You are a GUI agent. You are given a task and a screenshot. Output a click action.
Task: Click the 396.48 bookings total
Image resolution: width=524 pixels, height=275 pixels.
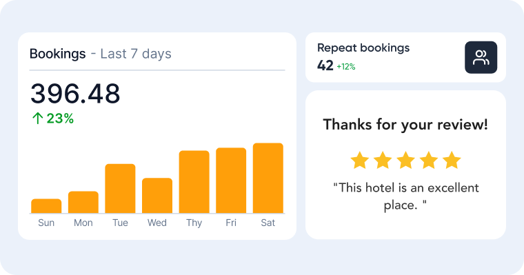(75, 94)
